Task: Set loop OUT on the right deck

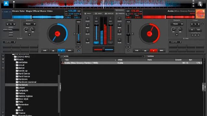Action: 198,30
